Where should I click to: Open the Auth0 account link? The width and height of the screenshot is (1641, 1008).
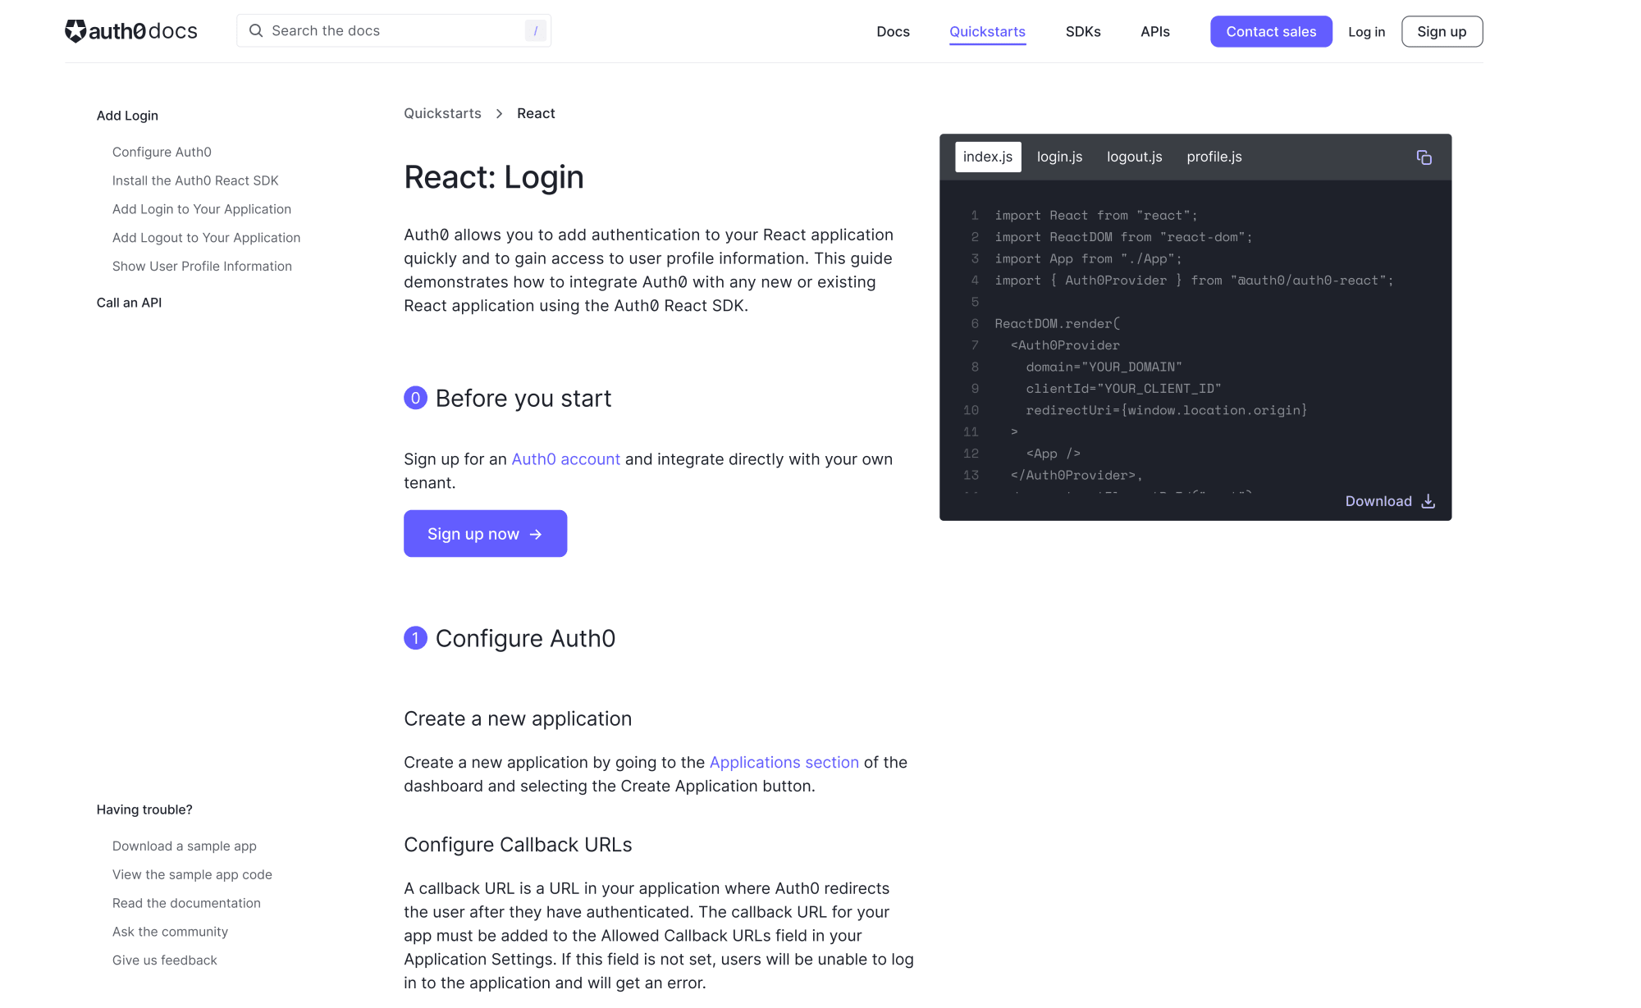tap(565, 459)
